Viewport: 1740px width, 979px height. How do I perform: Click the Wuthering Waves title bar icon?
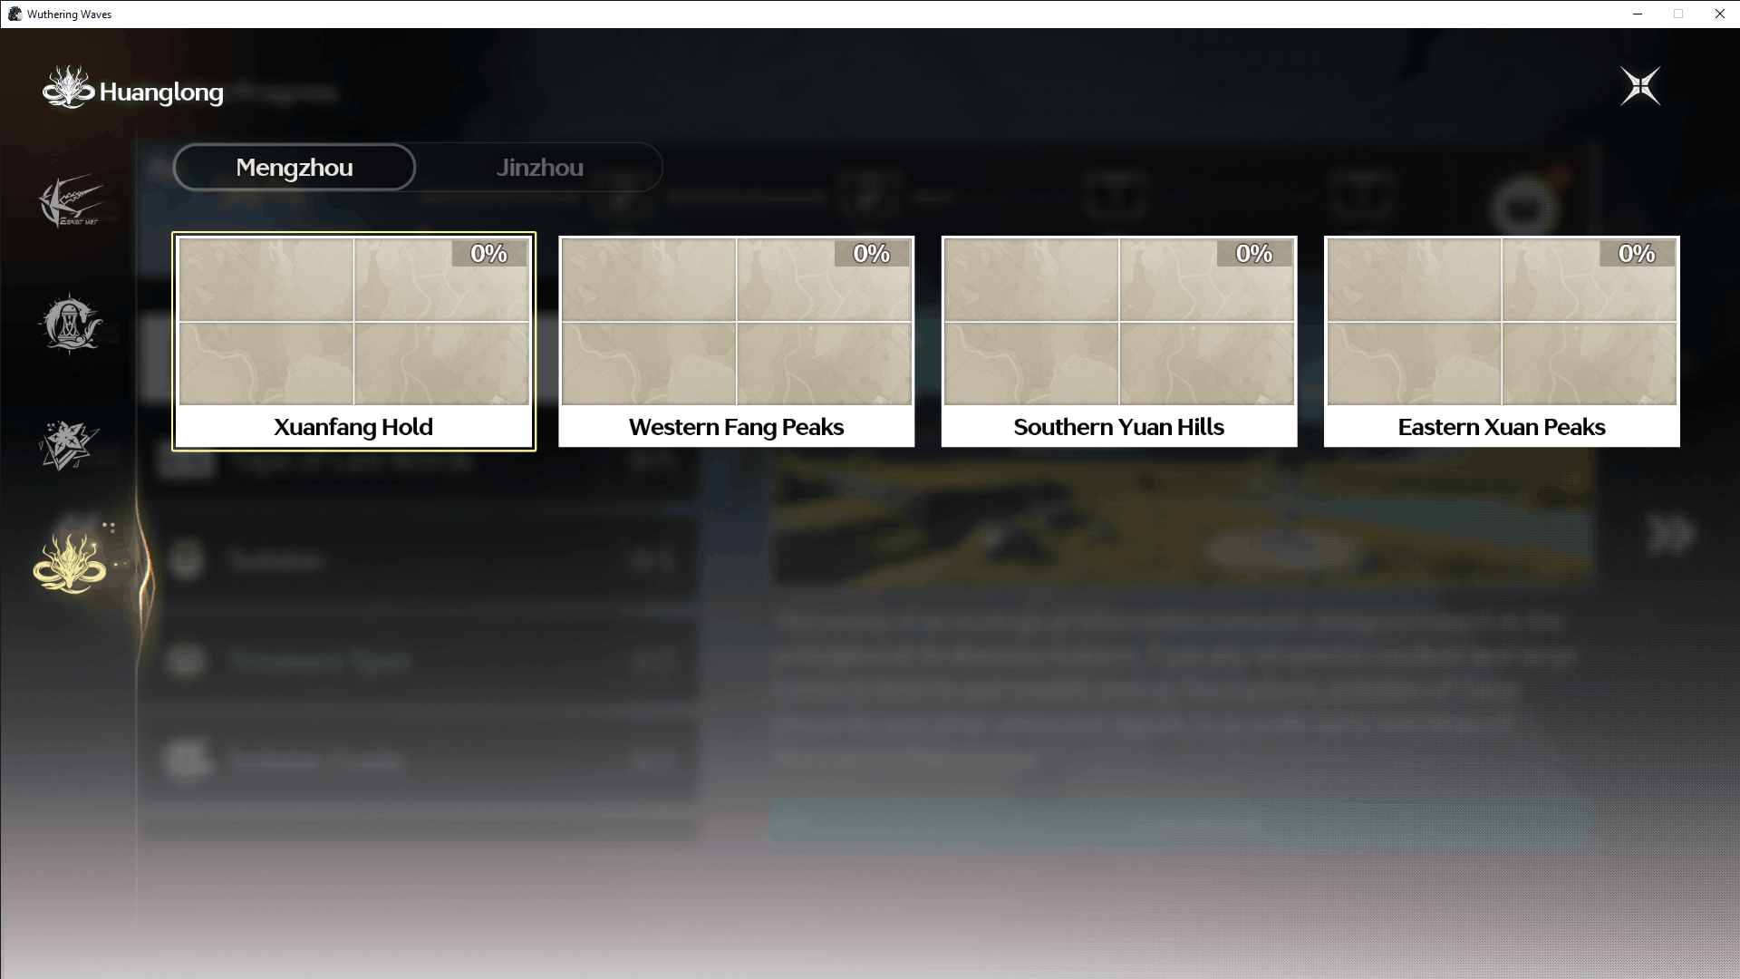point(14,14)
